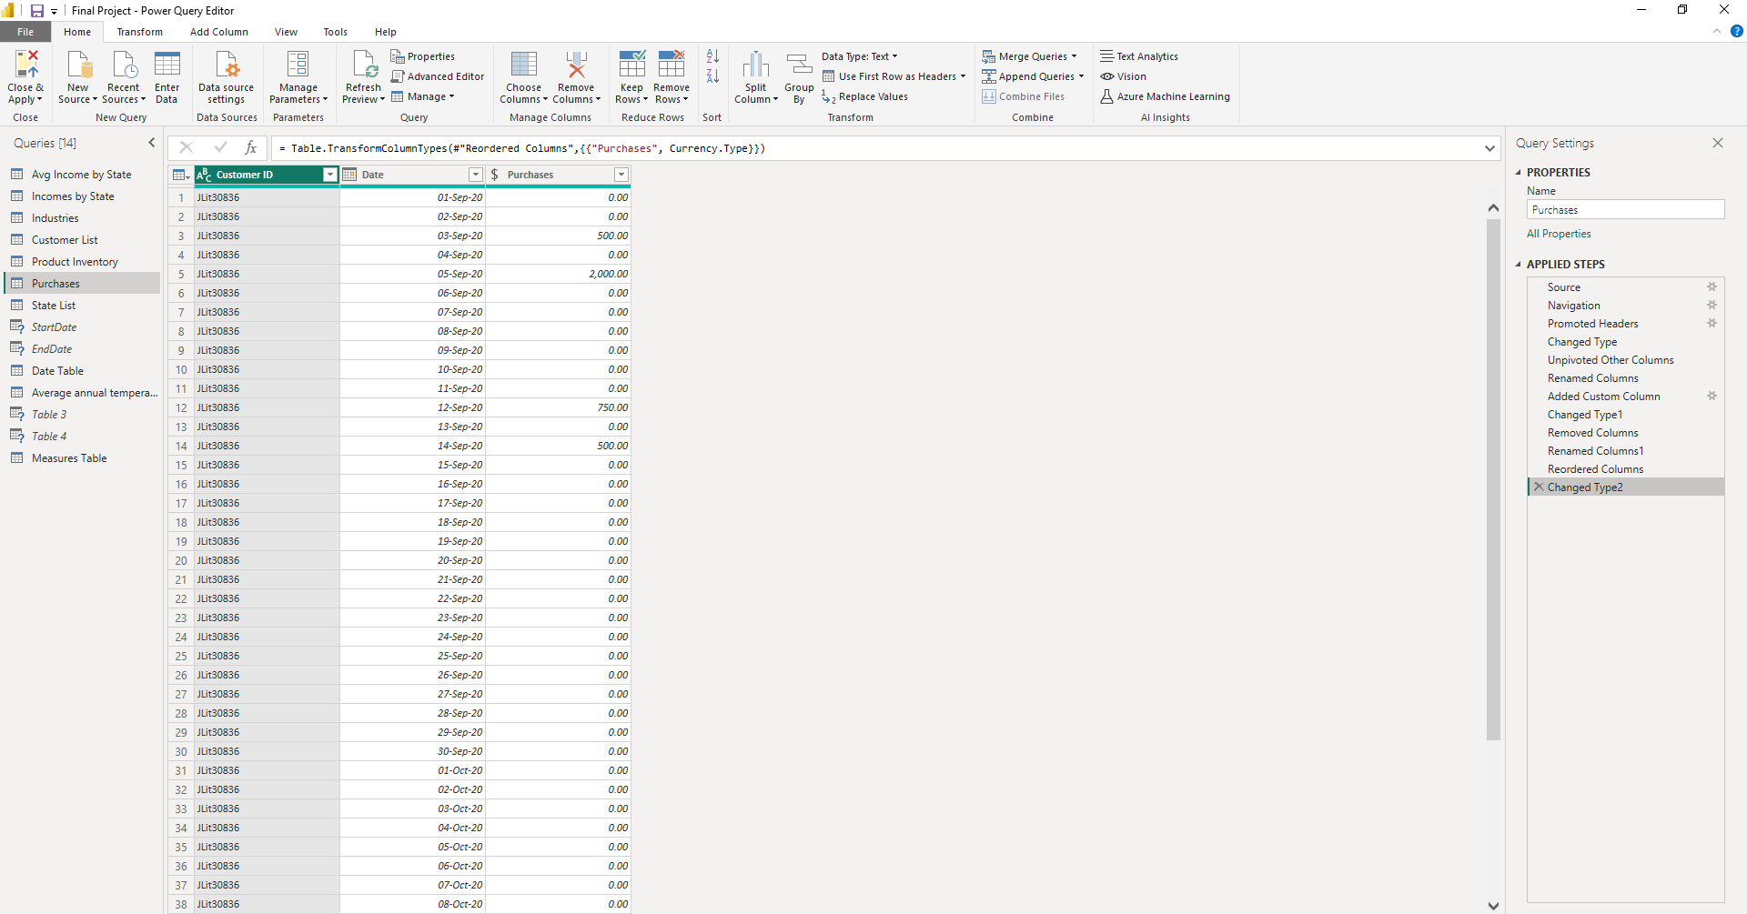This screenshot has height=914, width=1747.
Task: Sort ascending using the A-Z icon
Action: [712, 56]
